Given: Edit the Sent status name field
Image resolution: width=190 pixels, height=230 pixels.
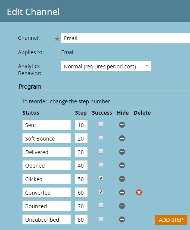Looking at the screenshot, I should pyautogui.click(x=47, y=125).
